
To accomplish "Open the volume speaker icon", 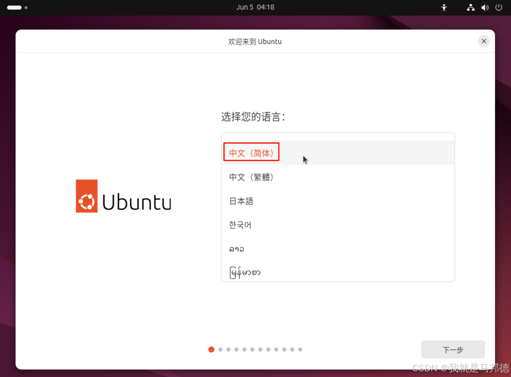I will pos(485,7).
